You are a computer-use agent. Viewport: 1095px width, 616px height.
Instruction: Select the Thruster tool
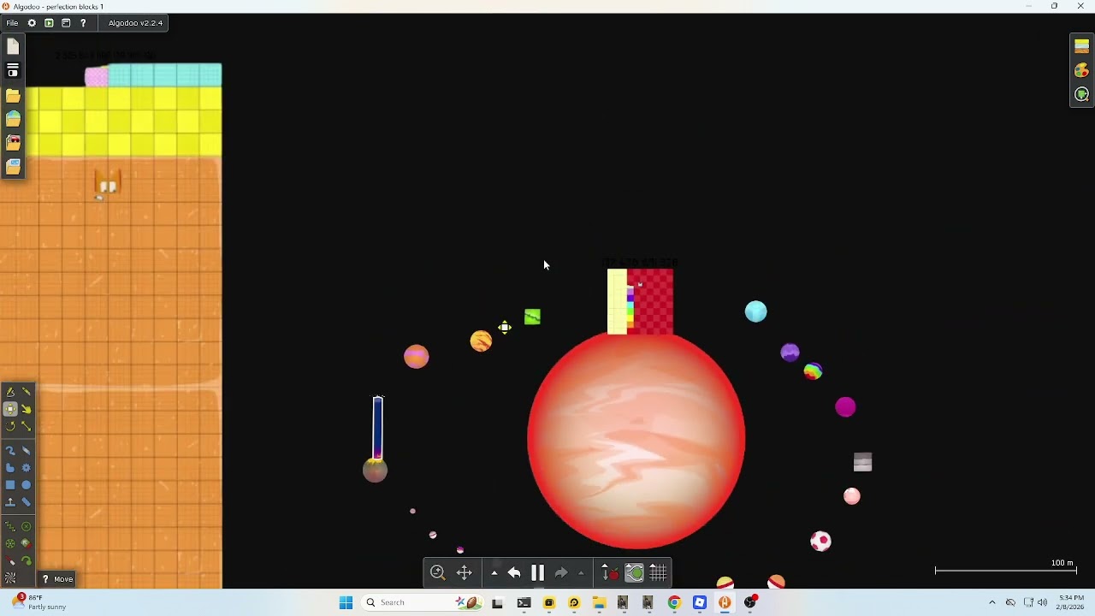tap(27, 544)
